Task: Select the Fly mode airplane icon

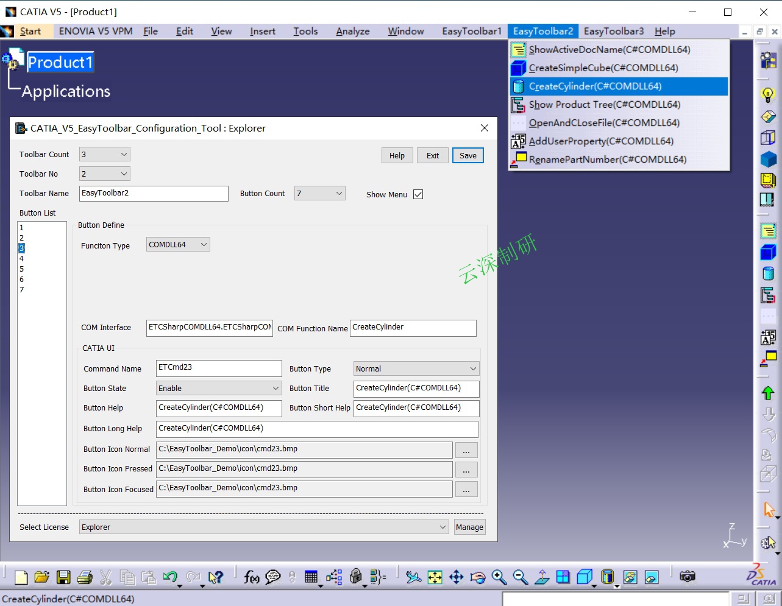Action: point(413,577)
